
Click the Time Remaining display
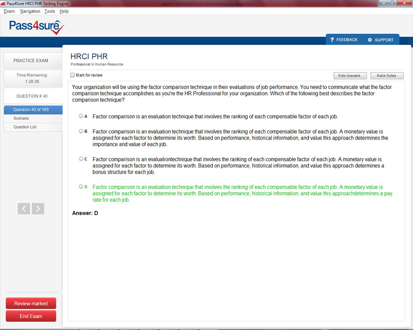(33, 78)
